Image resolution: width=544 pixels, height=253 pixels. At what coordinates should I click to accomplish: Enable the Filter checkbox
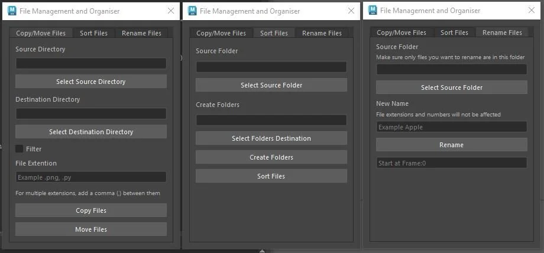20,149
